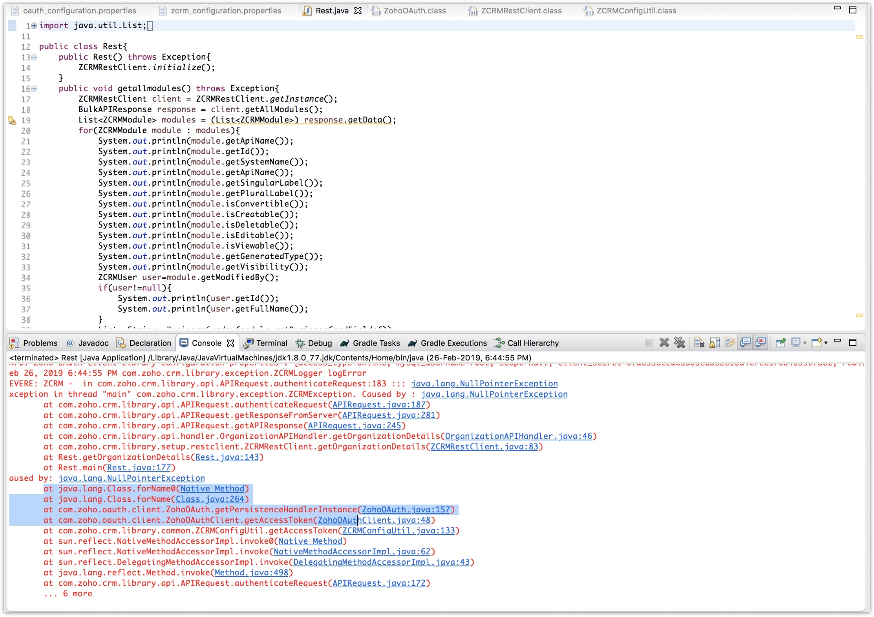Screen dimensions: 874x617
Task: Open ZCRMConfigUtil.java:133 link
Action: 398,530
